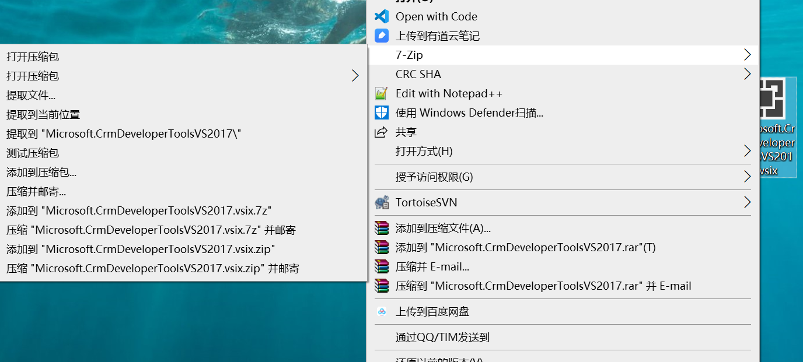
Task: Click the vsix file name label on desktop
Action: coord(778,149)
